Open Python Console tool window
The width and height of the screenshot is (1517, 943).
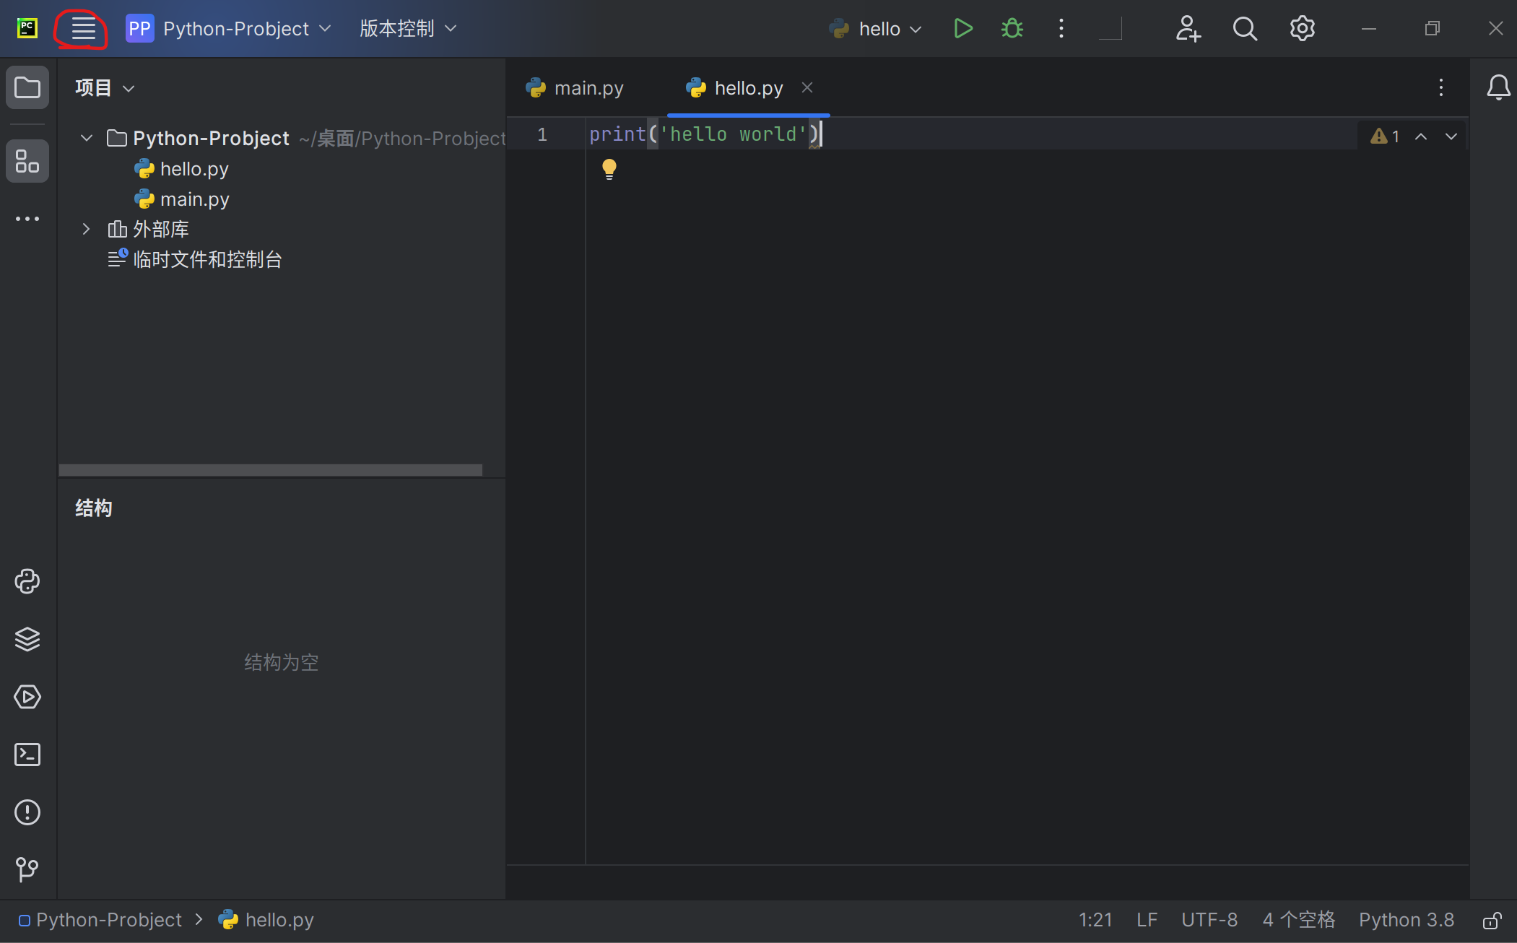[27, 581]
